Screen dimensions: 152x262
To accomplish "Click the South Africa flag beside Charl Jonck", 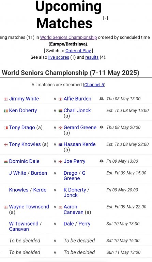I will click(x=60, y=111).
